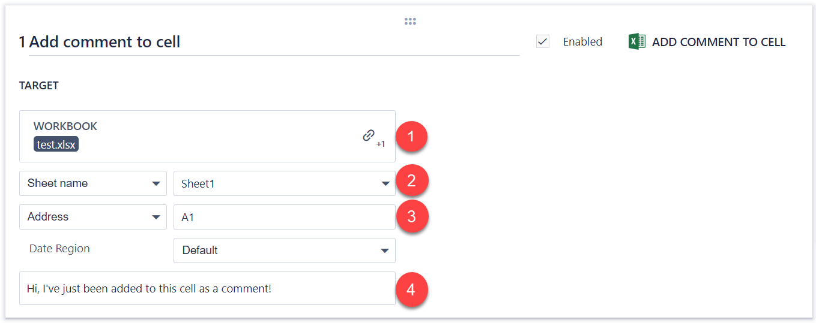This screenshot has width=816, height=323.
Task: Click the Enabled label text
Action: point(582,42)
